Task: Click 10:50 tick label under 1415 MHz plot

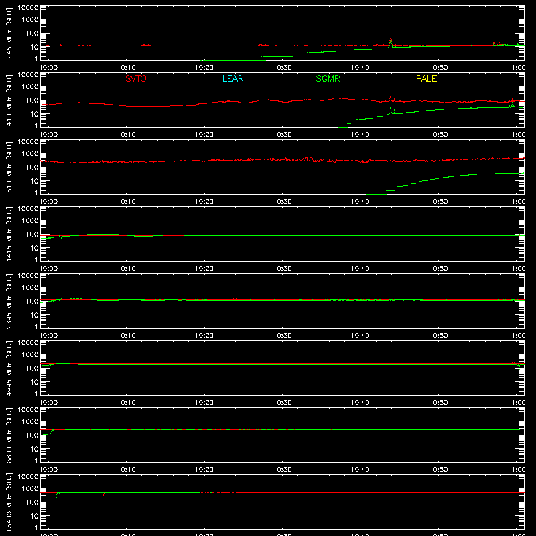Action: click(x=438, y=269)
